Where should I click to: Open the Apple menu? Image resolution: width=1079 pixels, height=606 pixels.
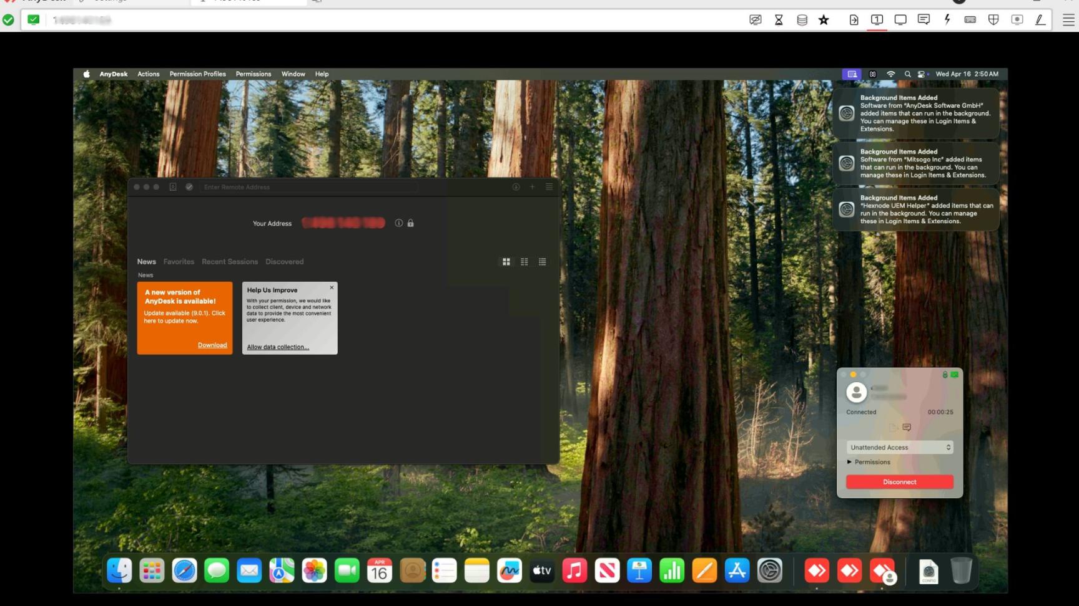point(86,74)
